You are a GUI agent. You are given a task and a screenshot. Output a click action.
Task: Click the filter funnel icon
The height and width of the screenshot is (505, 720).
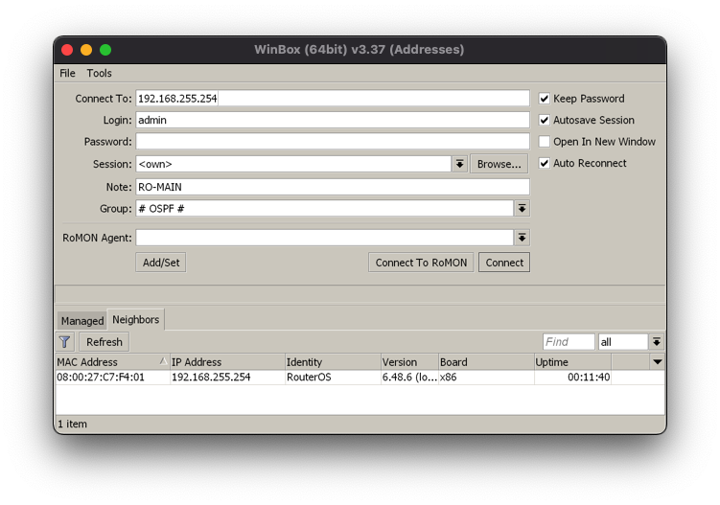64,342
